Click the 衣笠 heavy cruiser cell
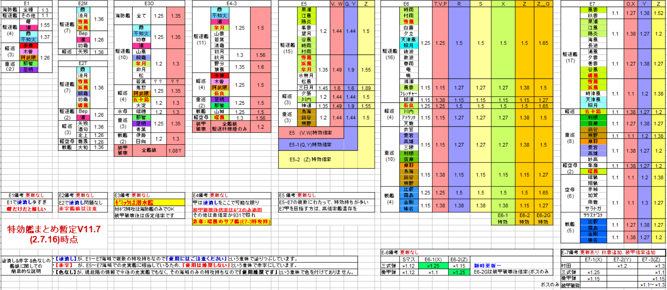Image resolution: width=667 pixels, height=290 pixels. [x=408, y=129]
